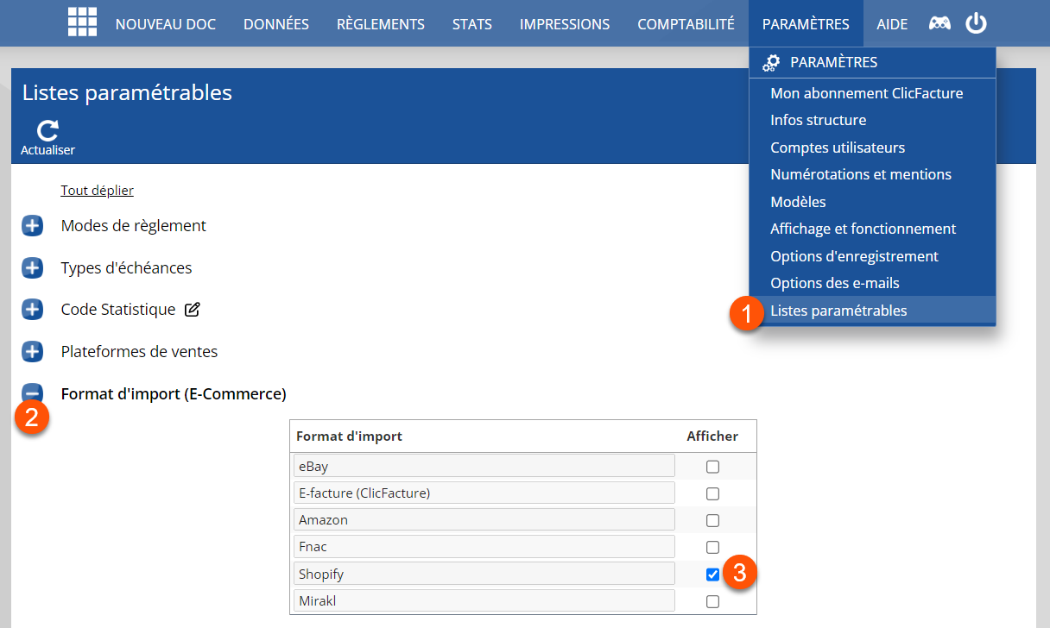Click the Shopify format name field
This screenshot has width=1050, height=628.
click(484, 574)
